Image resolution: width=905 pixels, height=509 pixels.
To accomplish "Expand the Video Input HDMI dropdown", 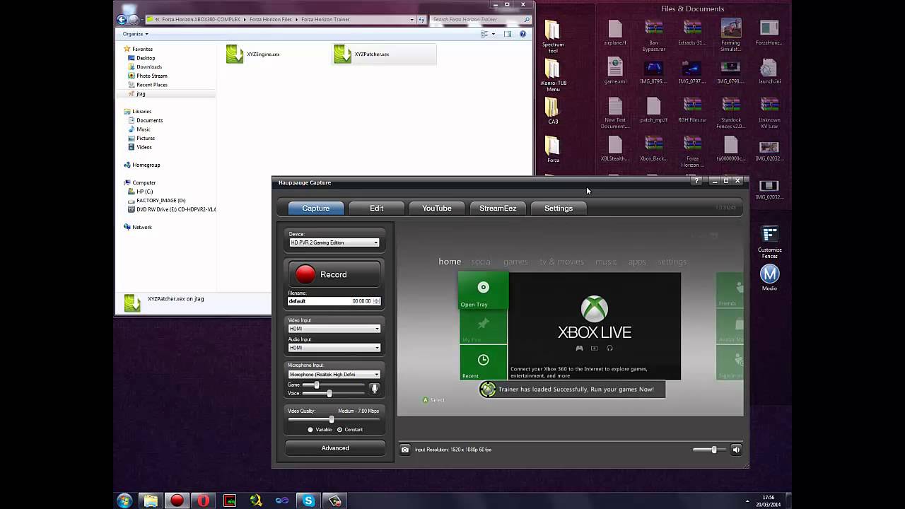I will pyautogui.click(x=334, y=329).
